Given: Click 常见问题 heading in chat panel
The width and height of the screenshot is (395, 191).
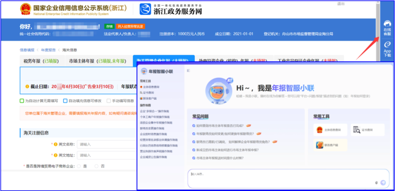Looking at the screenshot, I should [x=200, y=117].
